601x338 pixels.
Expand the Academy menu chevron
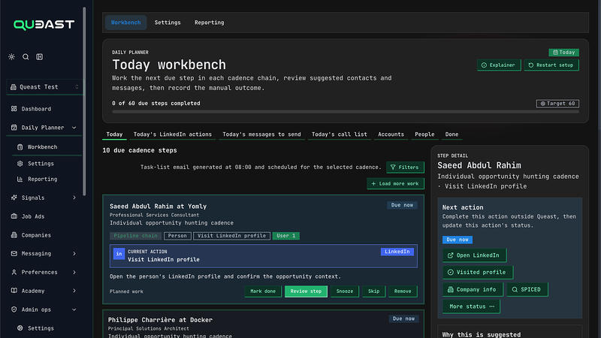(x=74, y=291)
